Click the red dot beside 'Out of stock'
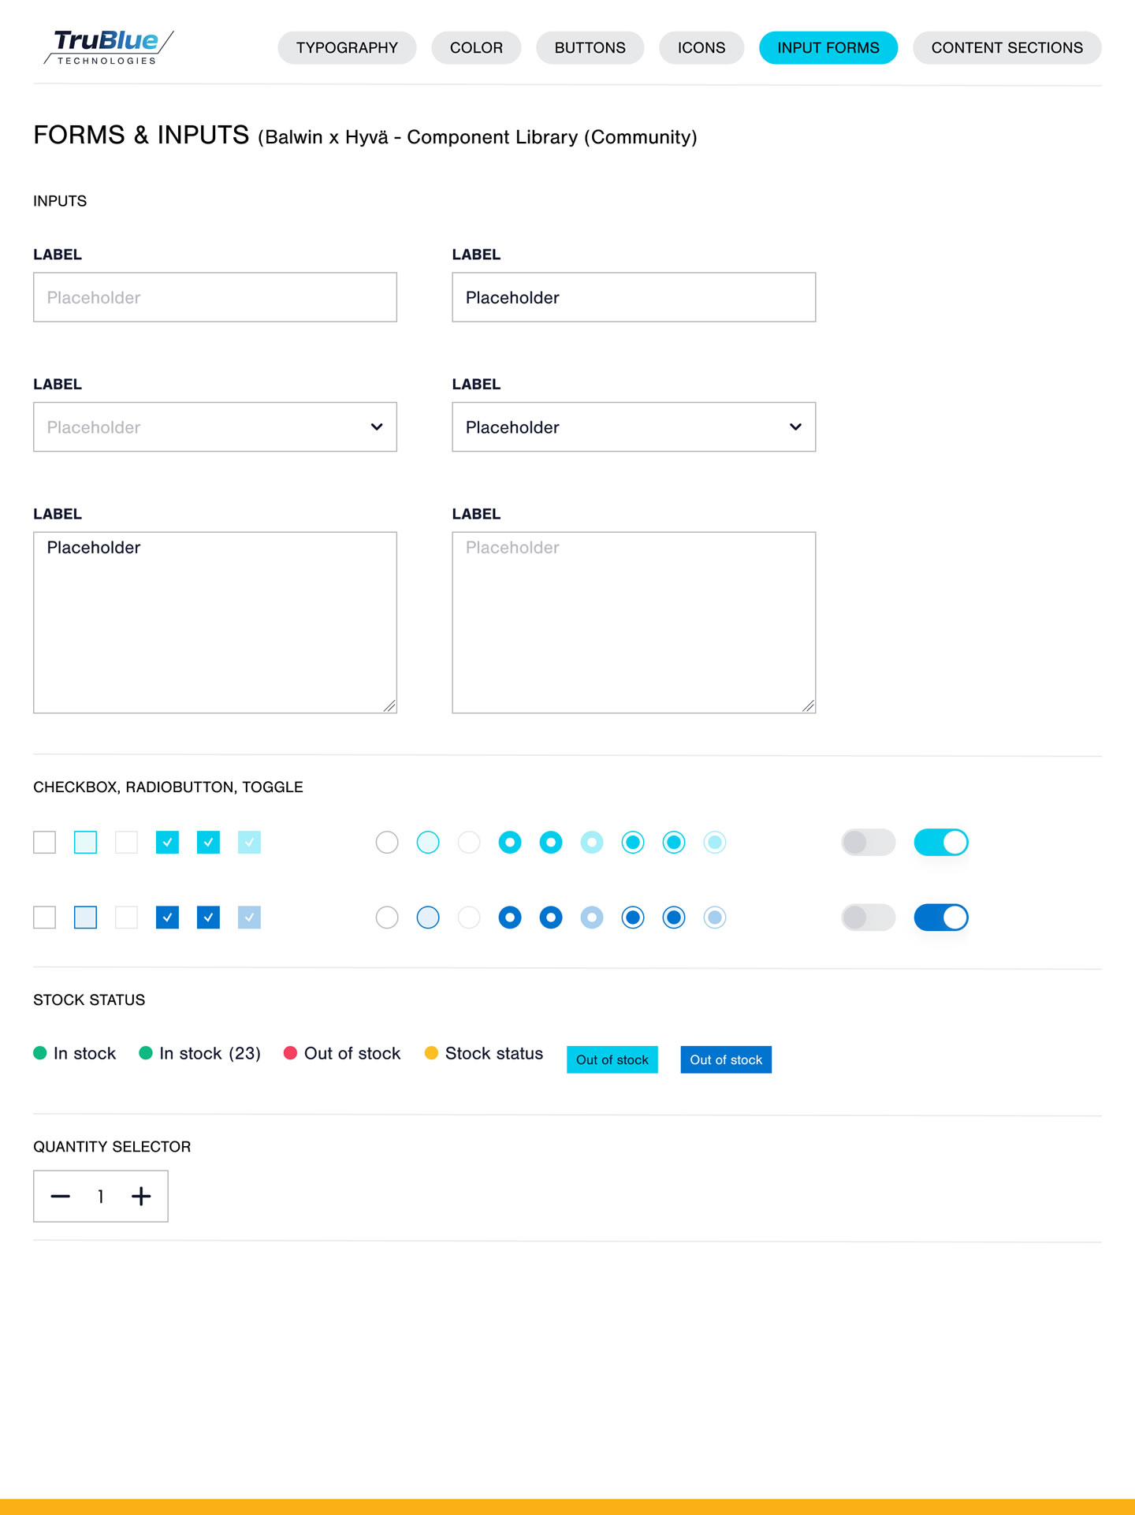The height and width of the screenshot is (1515, 1135). coord(290,1053)
